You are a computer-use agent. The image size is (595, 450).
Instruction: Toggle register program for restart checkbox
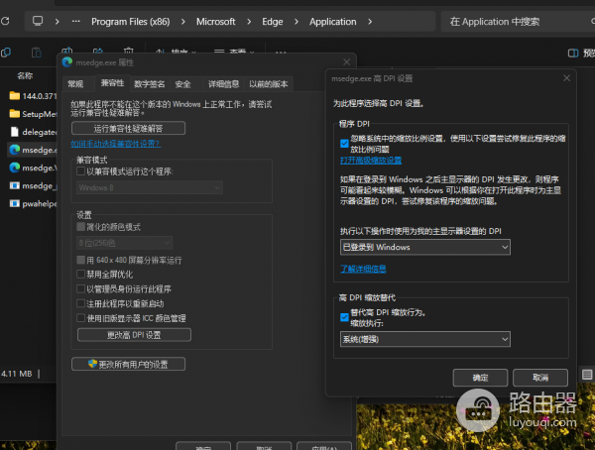(80, 303)
